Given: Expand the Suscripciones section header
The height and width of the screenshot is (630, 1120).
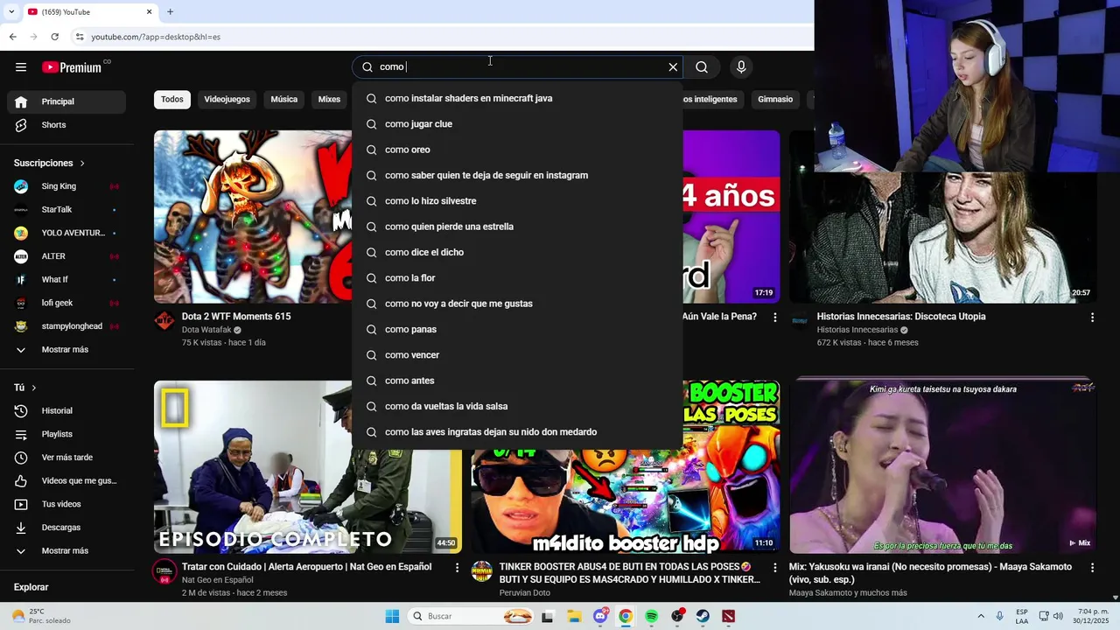Looking at the screenshot, I should (x=50, y=163).
